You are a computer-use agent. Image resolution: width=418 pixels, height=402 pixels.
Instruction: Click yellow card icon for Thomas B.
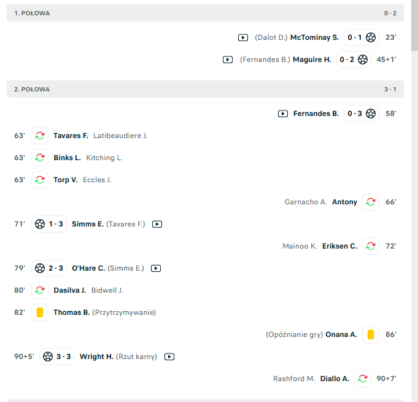[40, 312]
